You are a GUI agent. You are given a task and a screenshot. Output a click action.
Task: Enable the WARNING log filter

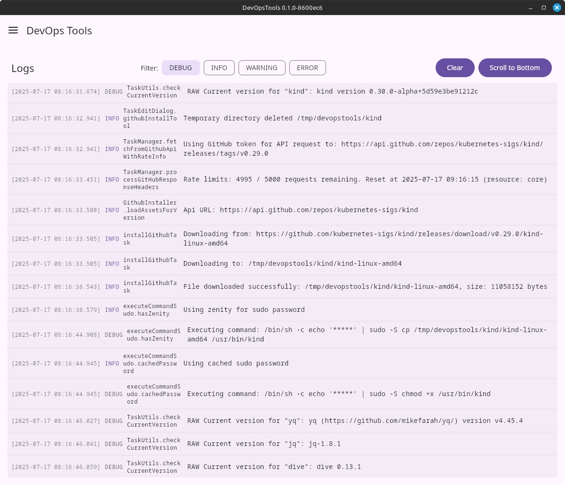[x=262, y=68]
